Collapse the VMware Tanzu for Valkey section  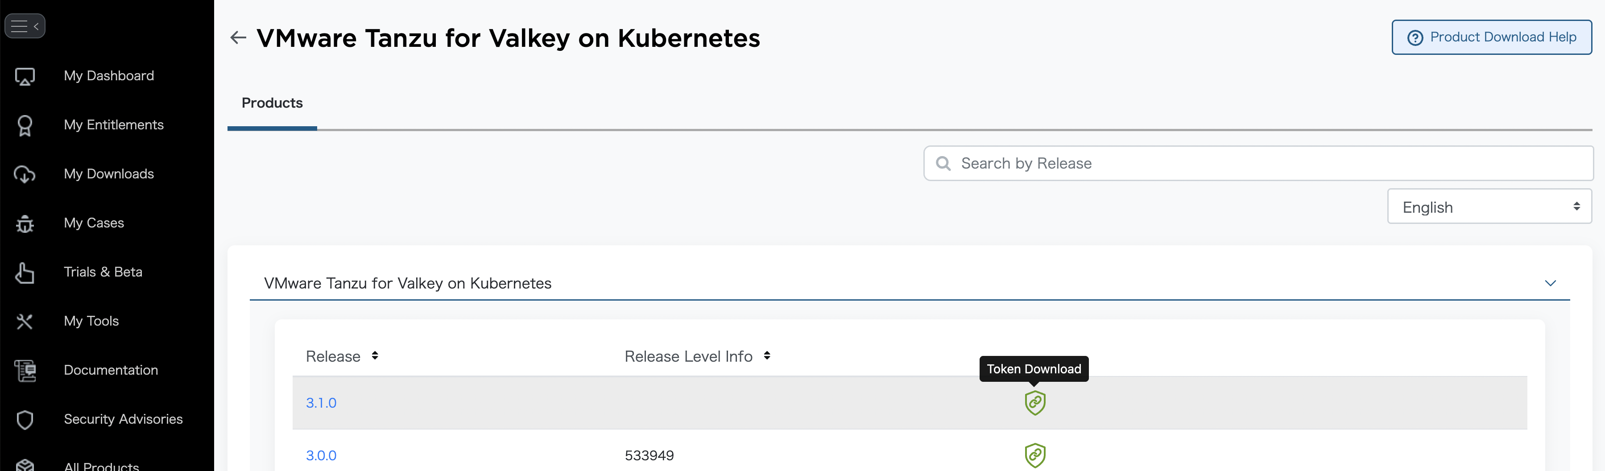pyautogui.click(x=1550, y=284)
